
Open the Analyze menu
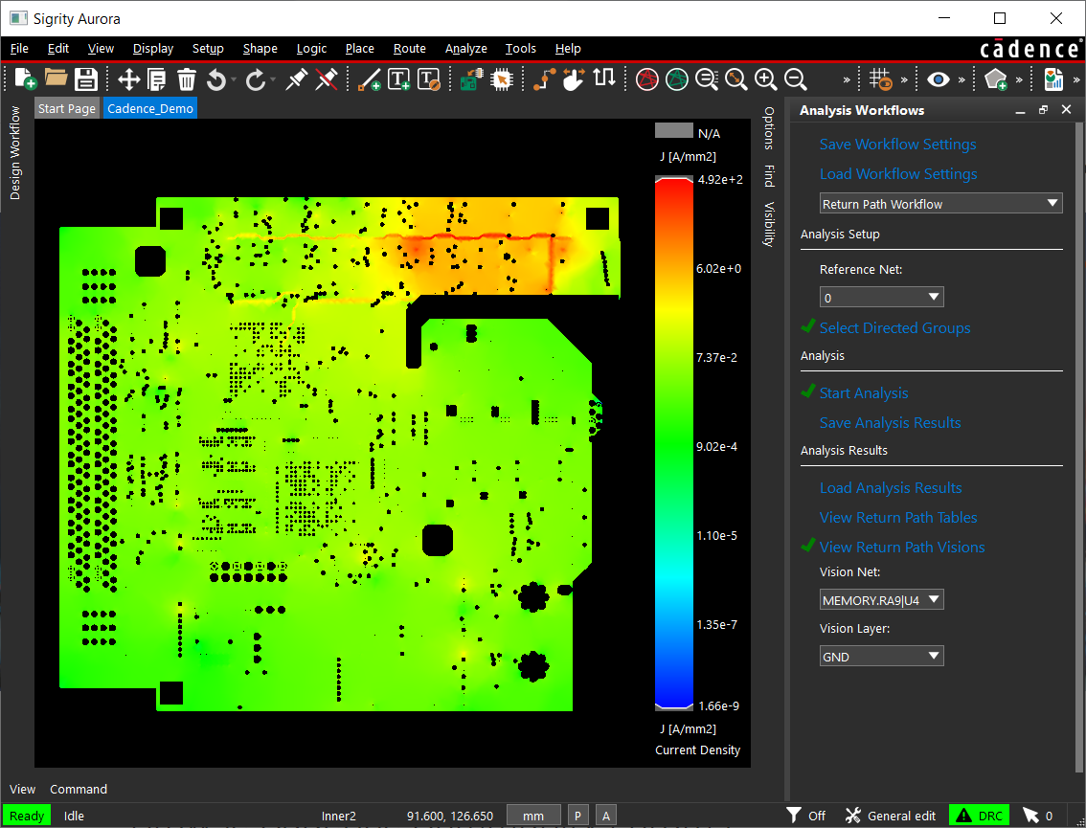tap(465, 49)
